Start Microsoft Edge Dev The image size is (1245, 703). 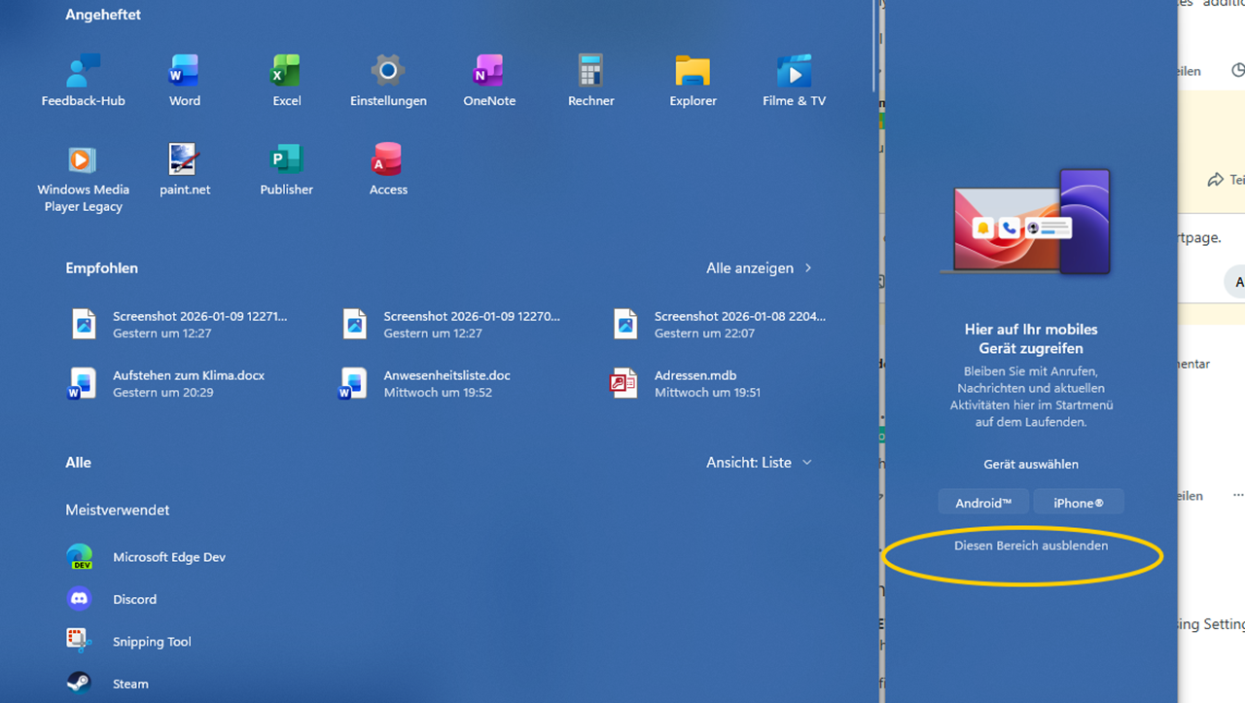tap(169, 557)
